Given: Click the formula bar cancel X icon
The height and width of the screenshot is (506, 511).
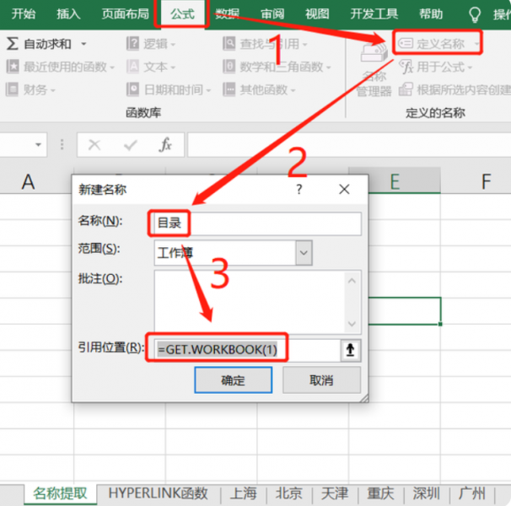Looking at the screenshot, I should click(94, 145).
